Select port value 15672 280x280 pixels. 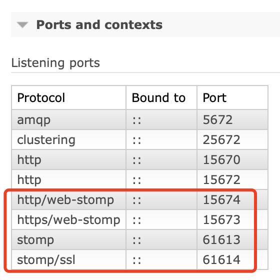(x=221, y=179)
